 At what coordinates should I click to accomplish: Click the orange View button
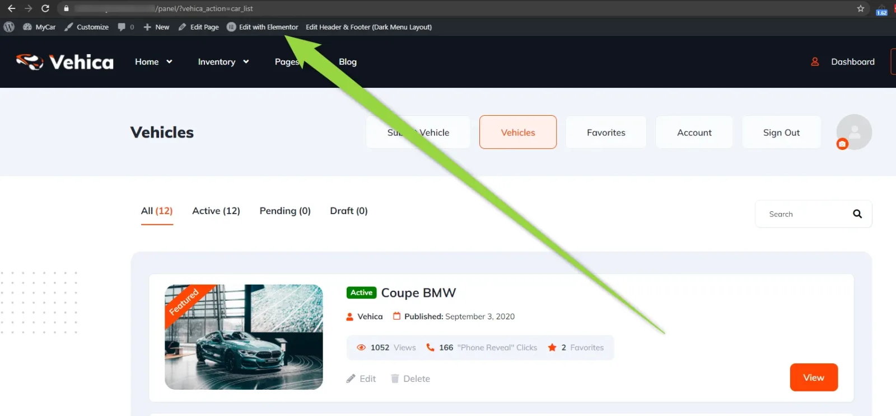coord(814,377)
